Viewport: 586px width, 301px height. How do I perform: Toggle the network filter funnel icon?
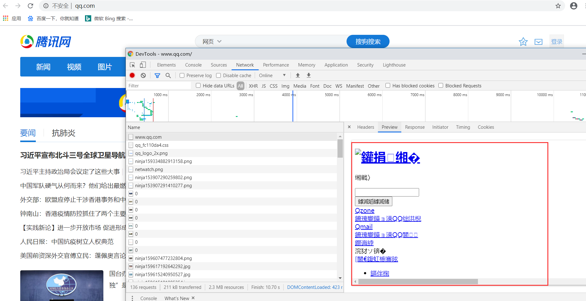(157, 75)
